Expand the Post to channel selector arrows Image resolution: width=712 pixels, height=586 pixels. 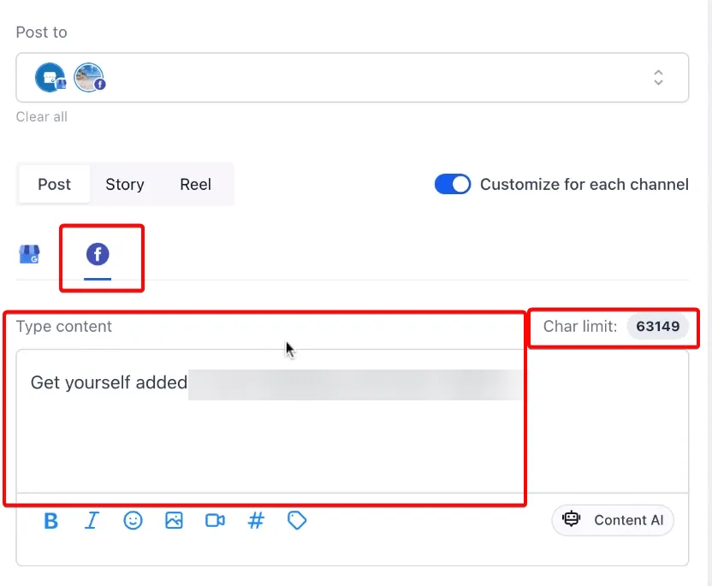pos(658,78)
